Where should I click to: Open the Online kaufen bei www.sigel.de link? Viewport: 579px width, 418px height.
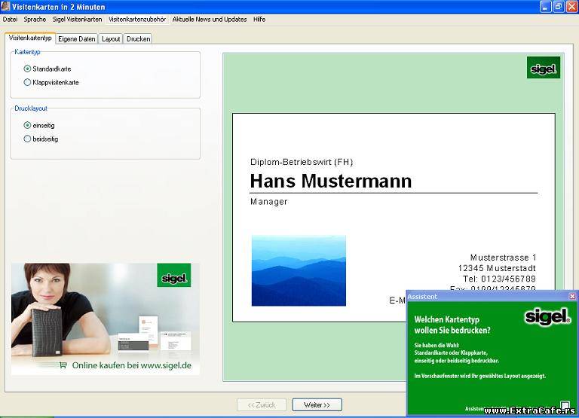(x=131, y=365)
